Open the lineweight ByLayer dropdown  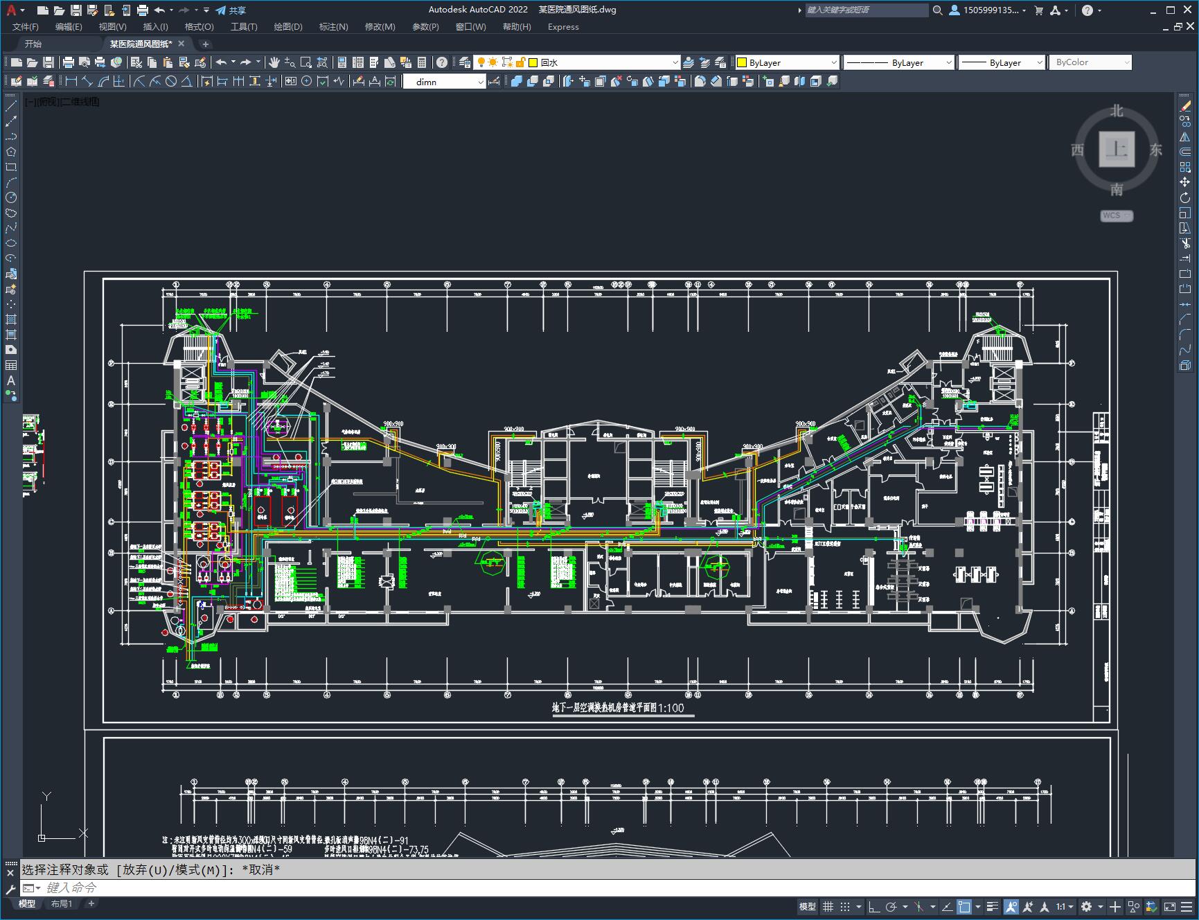(1001, 62)
